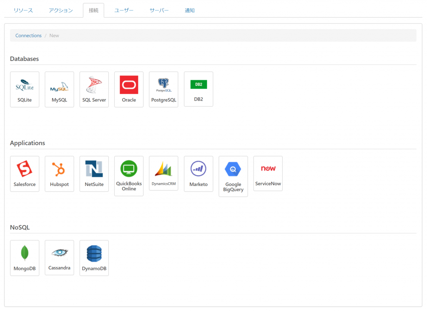Click the Salesforce label text
427x312 pixels.
pos(25,184)
